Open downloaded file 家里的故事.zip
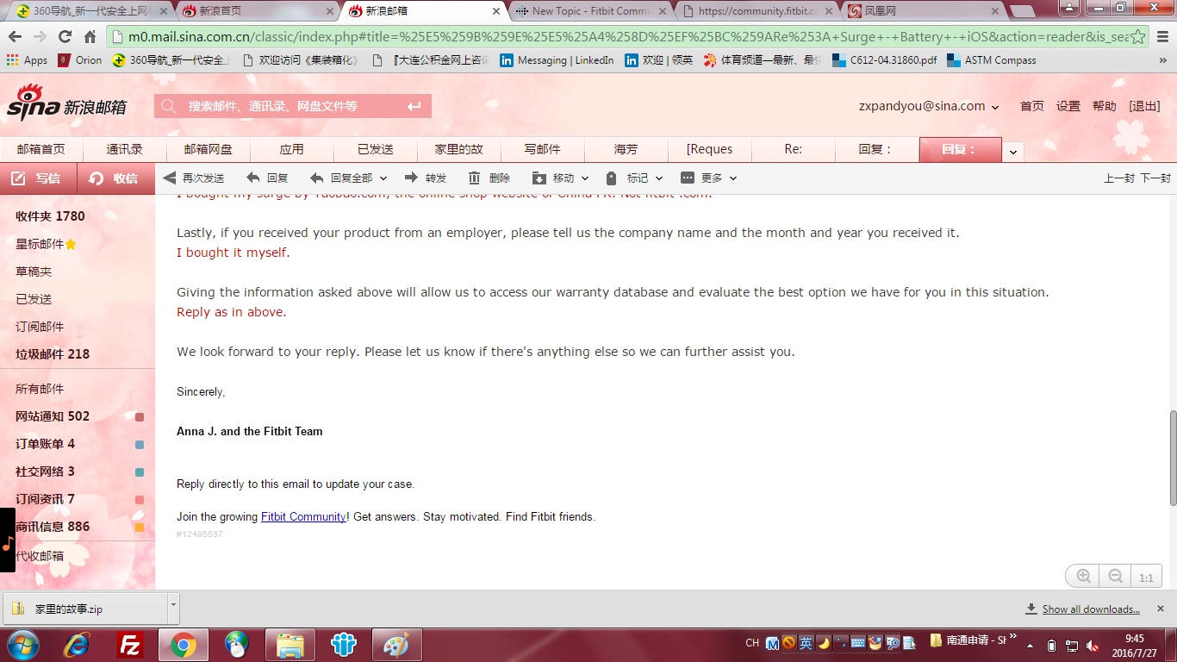 (x=84, y=609)
